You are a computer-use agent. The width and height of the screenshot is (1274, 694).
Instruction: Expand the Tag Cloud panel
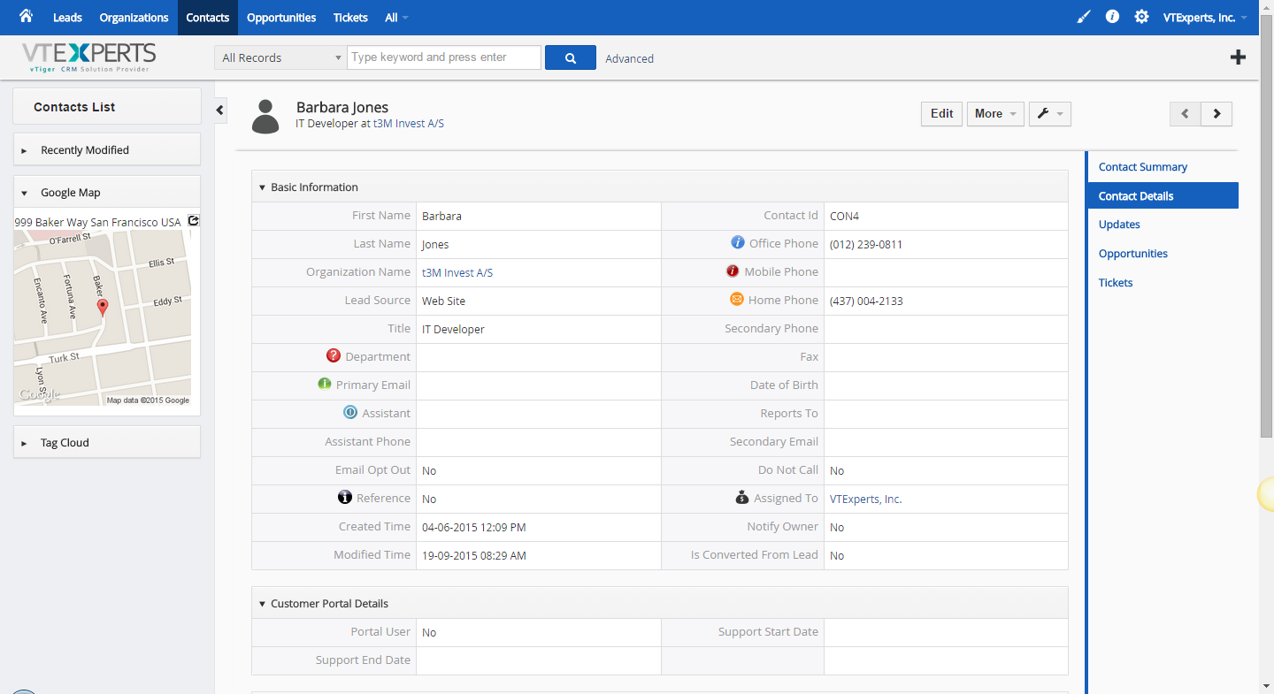[107, 442]
